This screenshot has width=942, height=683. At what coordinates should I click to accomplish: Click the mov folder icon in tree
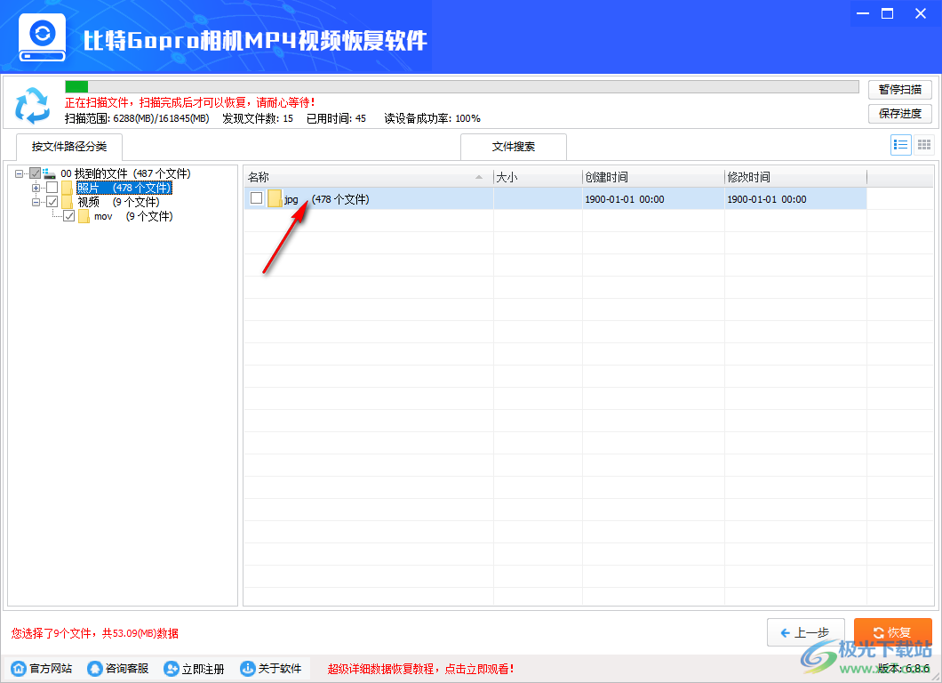click(x=84, y=216)
